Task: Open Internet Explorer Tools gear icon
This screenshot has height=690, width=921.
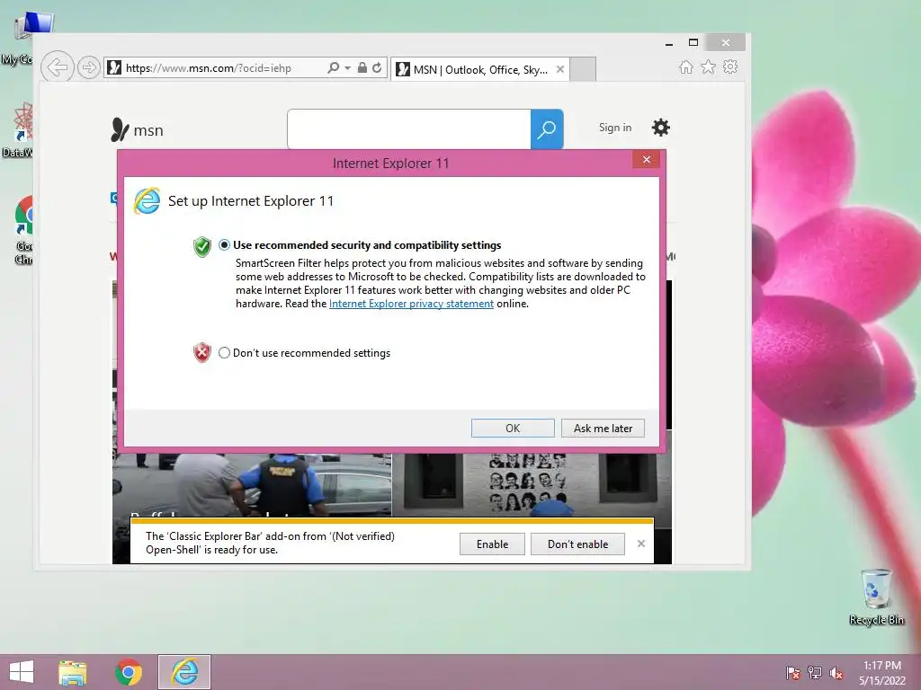Action: point(730,66)
